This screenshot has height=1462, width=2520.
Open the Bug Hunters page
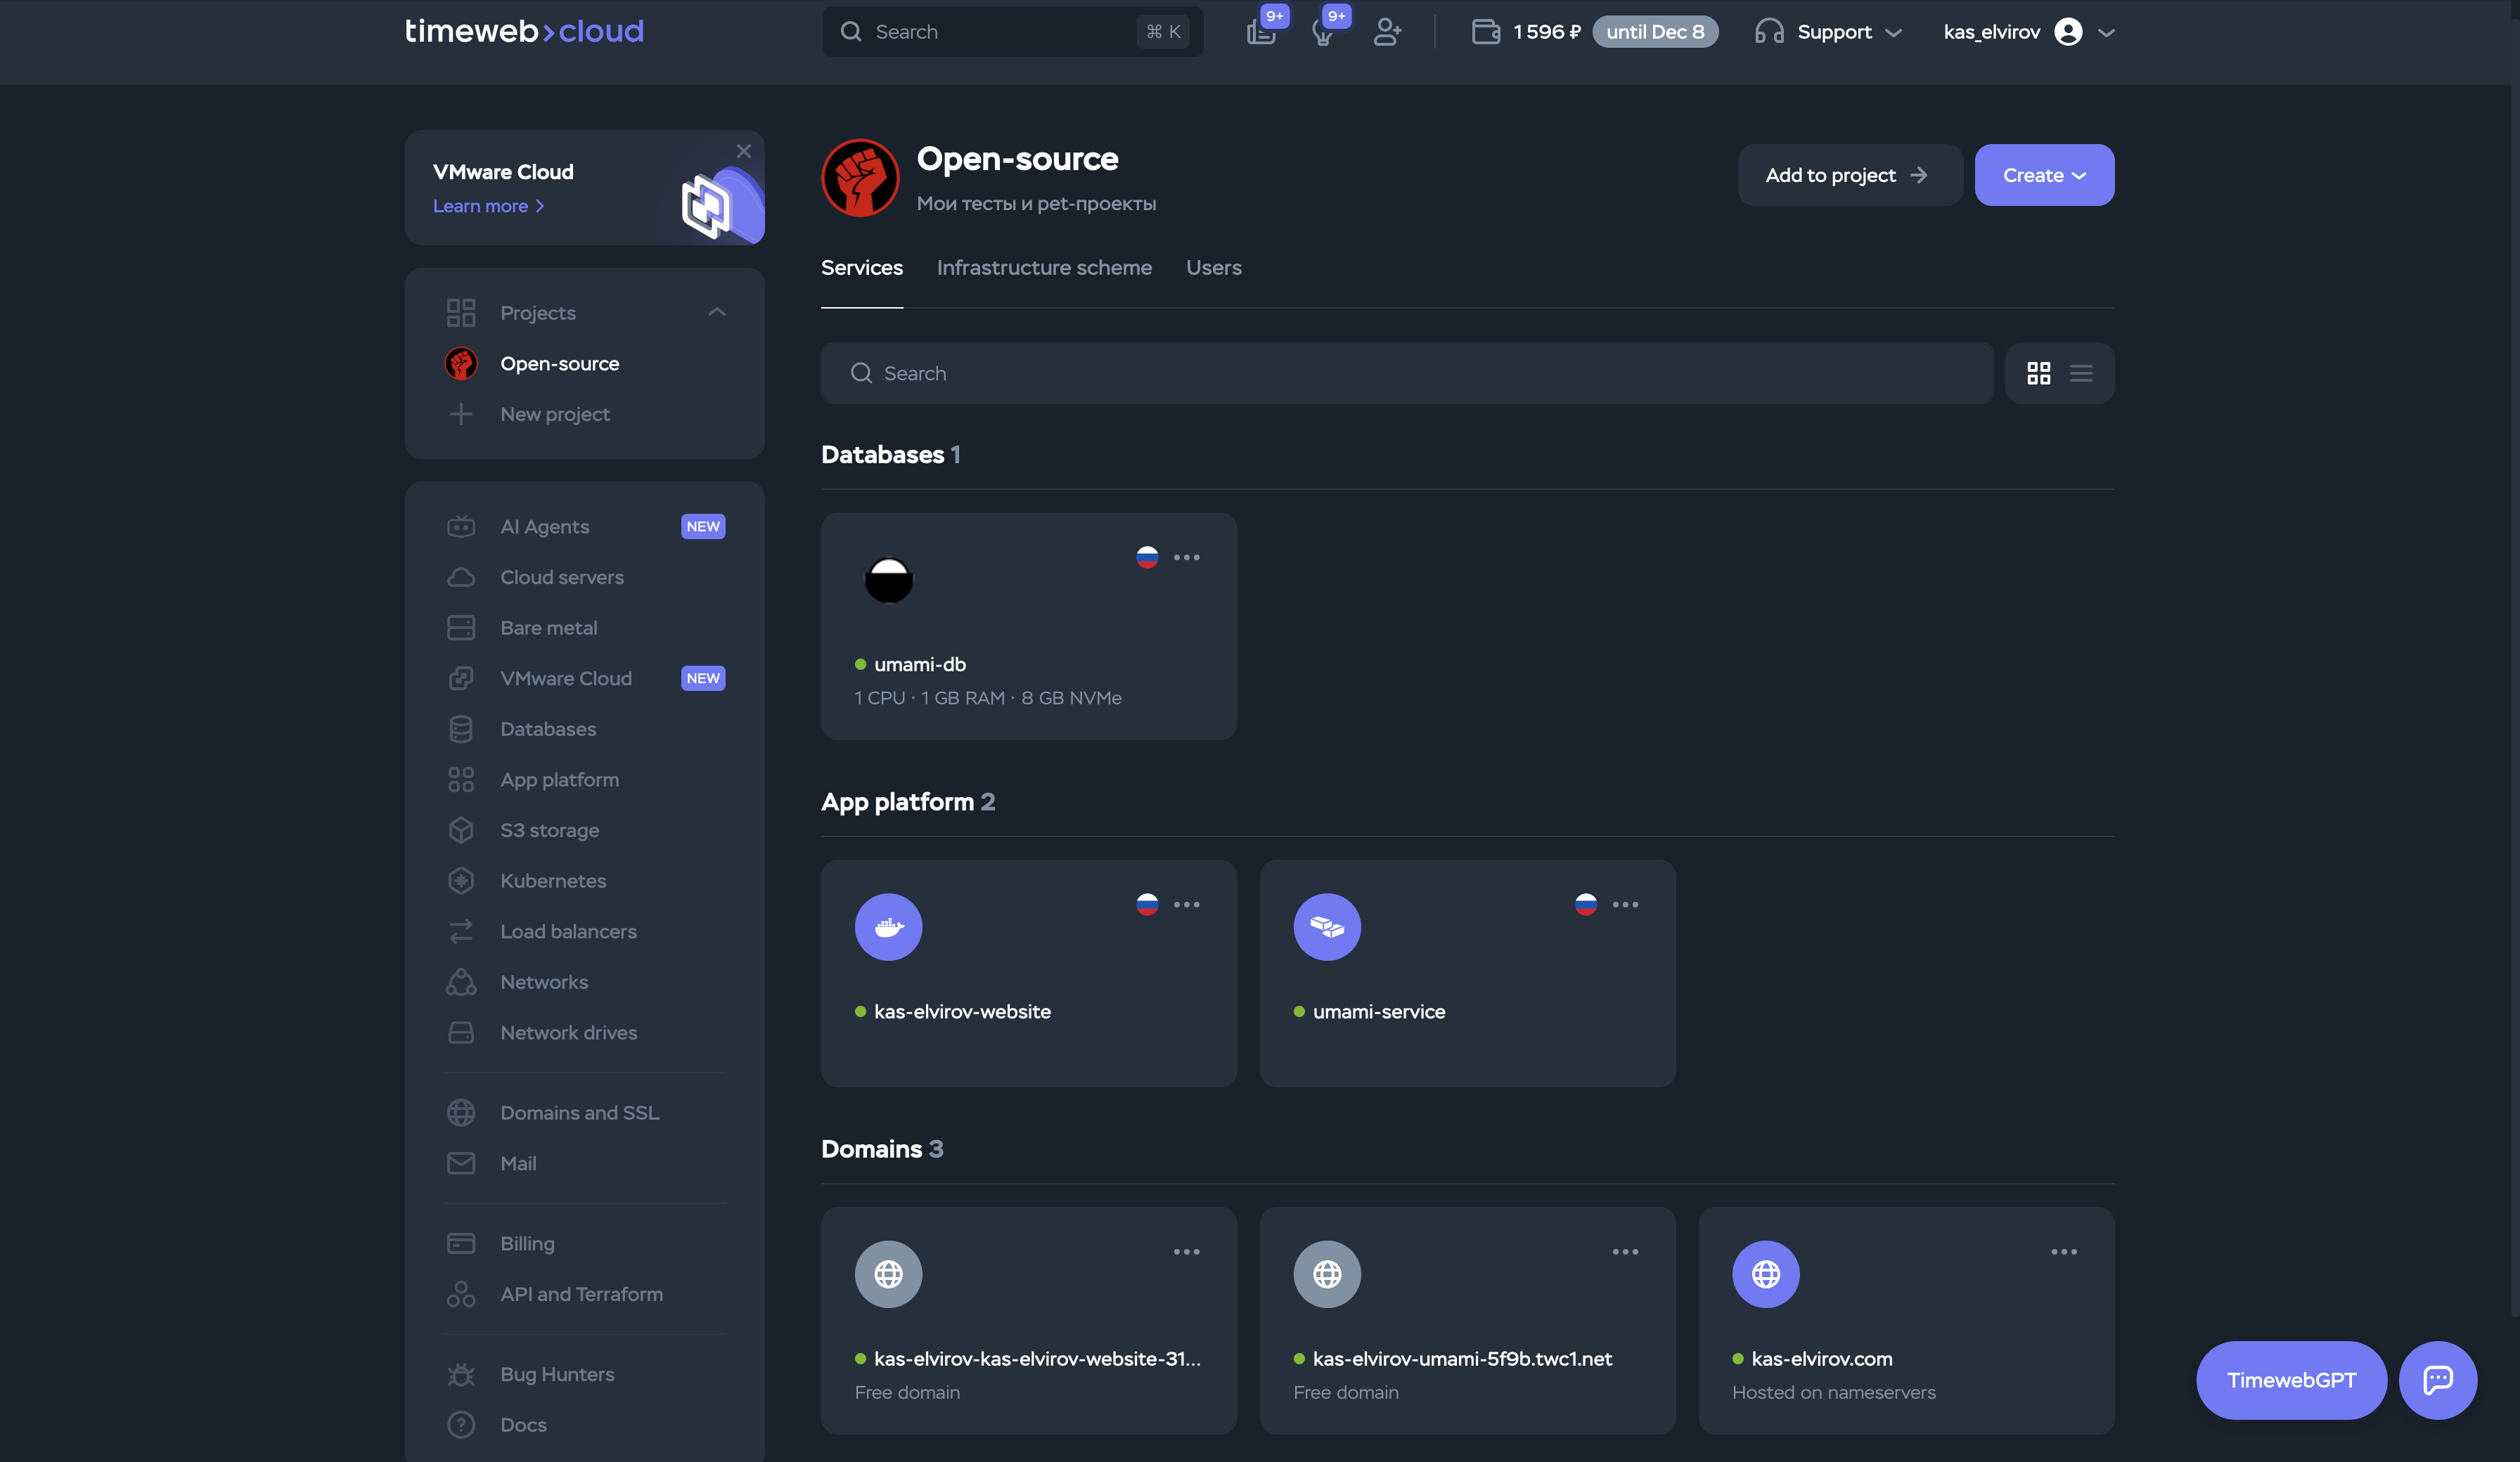click(557, 1374)
